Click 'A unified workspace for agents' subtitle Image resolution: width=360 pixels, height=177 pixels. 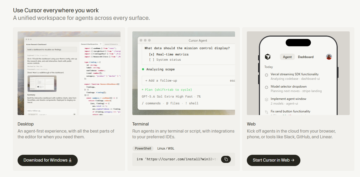click(x=81, y=18)
